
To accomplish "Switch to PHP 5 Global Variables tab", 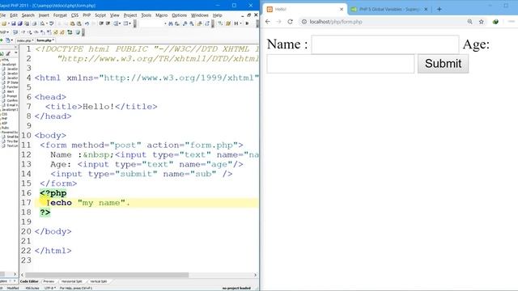I will click(389, 9).
